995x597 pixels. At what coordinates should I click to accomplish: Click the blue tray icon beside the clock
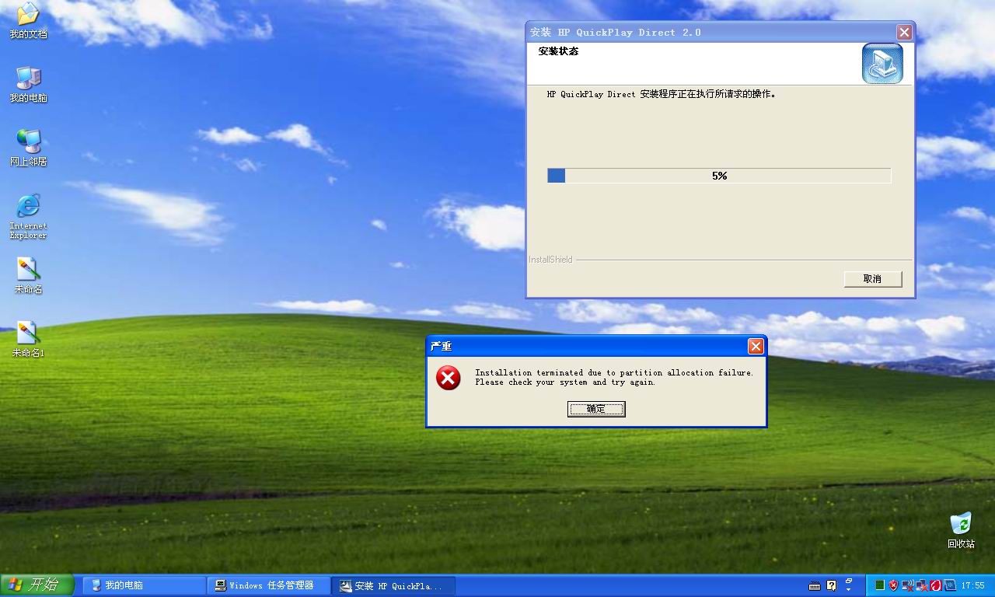[x=950, y=585]
